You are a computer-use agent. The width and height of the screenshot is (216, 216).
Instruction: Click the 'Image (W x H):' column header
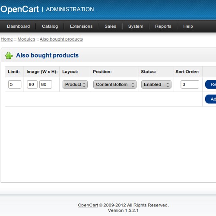[x=42, y=72]
